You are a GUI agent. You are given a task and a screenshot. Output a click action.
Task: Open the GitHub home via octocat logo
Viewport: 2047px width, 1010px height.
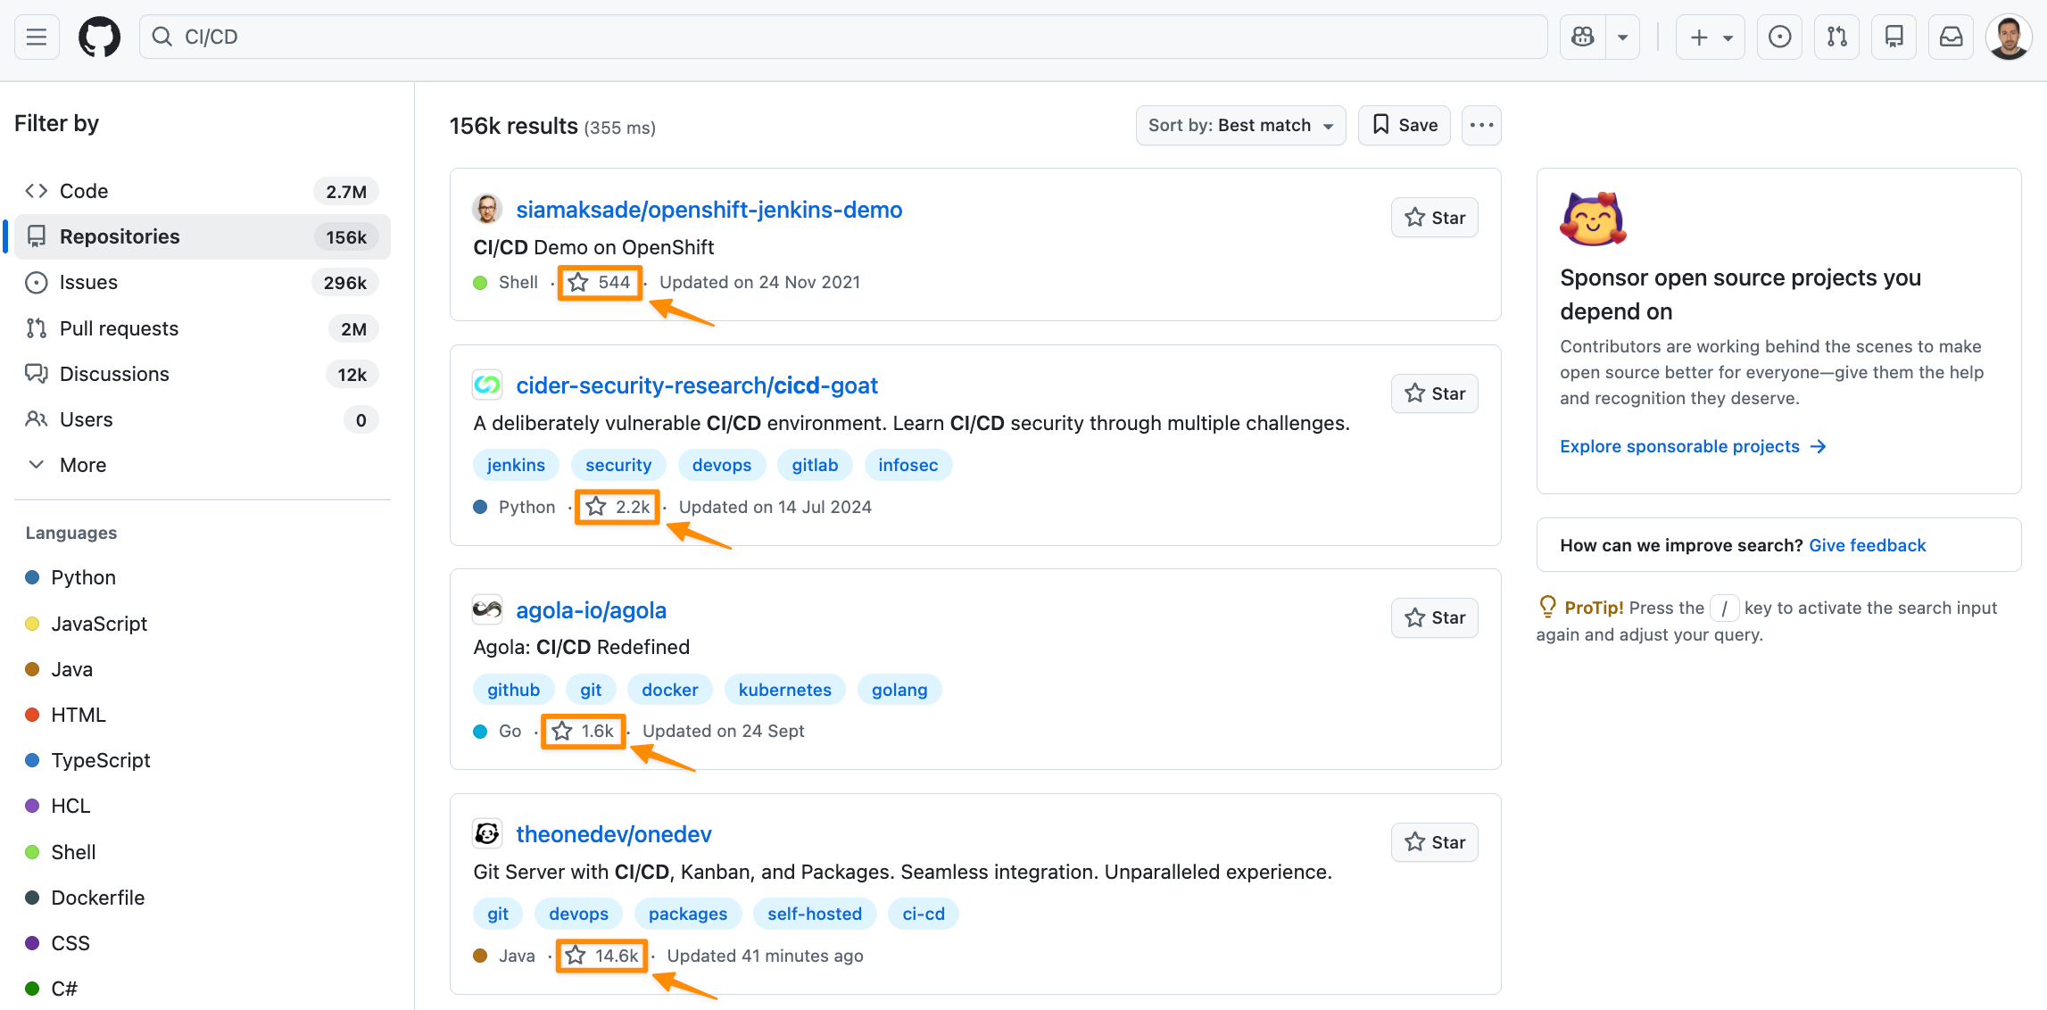click(99, 37)
